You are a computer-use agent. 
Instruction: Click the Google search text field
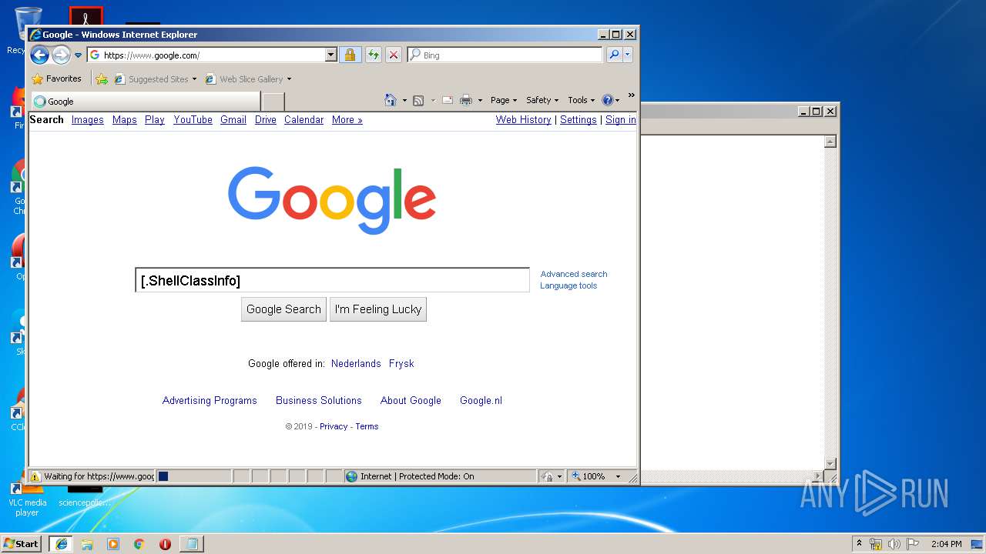pos(332,280)
